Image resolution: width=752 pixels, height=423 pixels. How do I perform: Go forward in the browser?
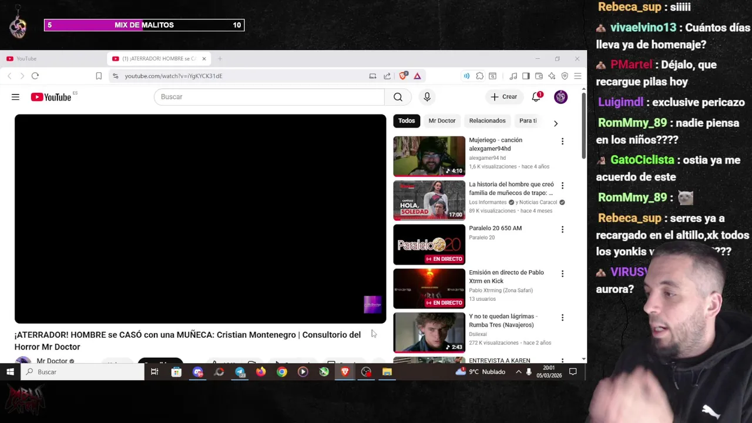pyautogui.click(x=22, y=76)
